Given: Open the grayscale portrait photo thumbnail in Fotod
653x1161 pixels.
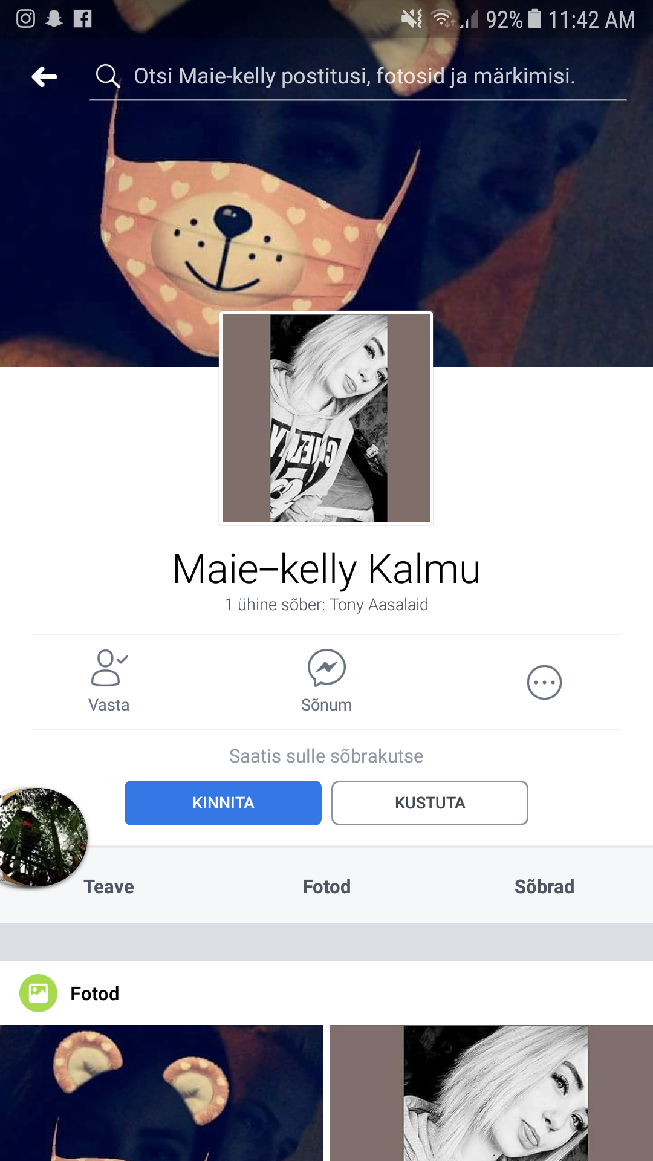Looking at the screenshot, I should point(491,1093).
